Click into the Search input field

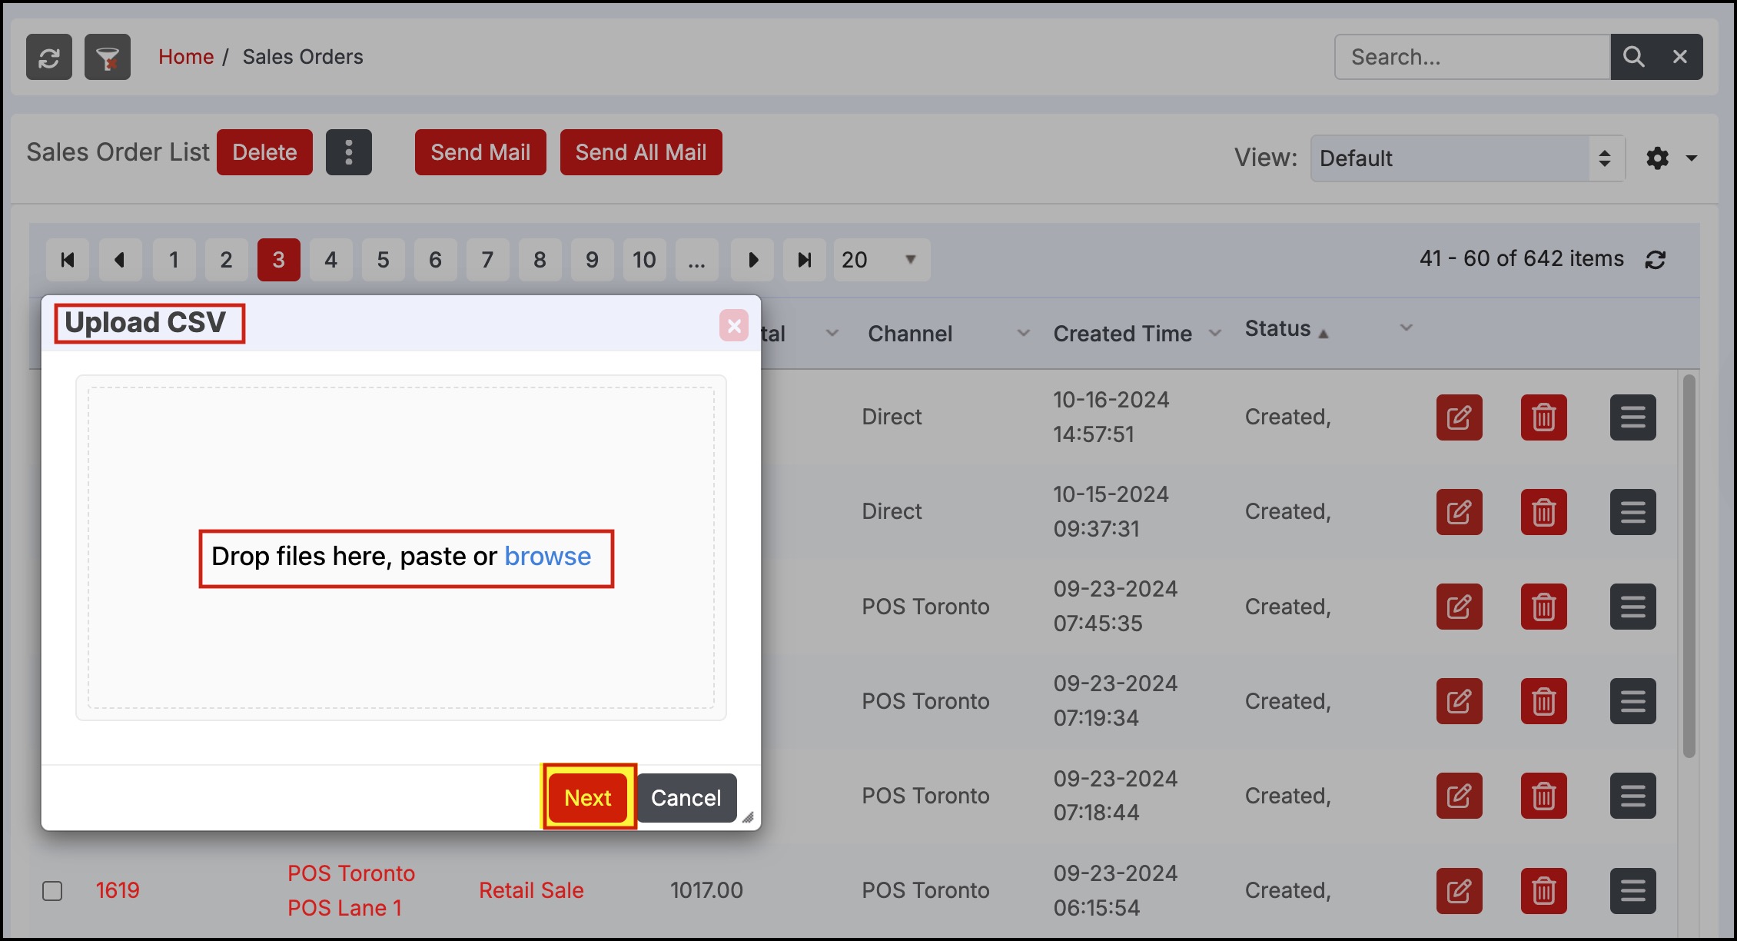pos(1472,57)
